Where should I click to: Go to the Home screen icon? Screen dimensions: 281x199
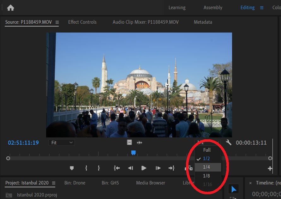(10, 8)
